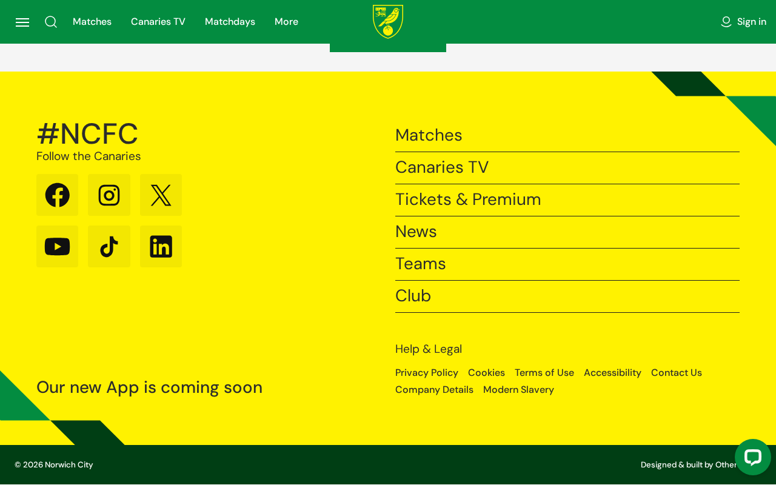Image resolution: width=776 pixels, height=485 pixels.
Task: Click 'Our new App is coming soon' text
Action: point(149,387)
